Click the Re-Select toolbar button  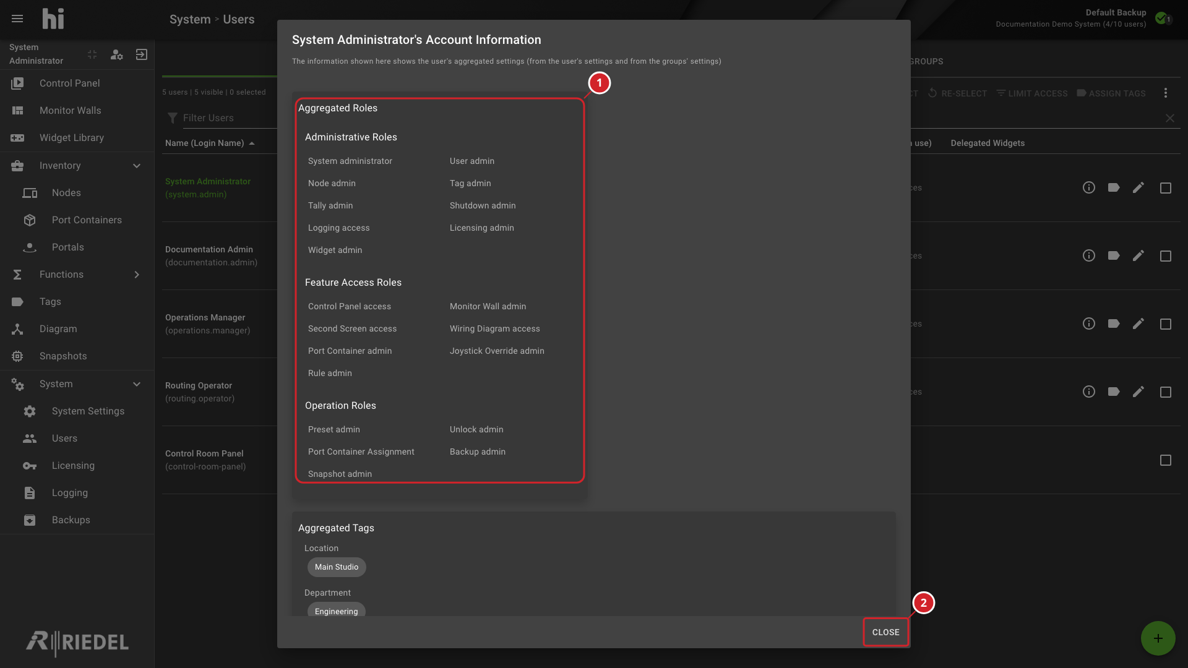point(957,93)
